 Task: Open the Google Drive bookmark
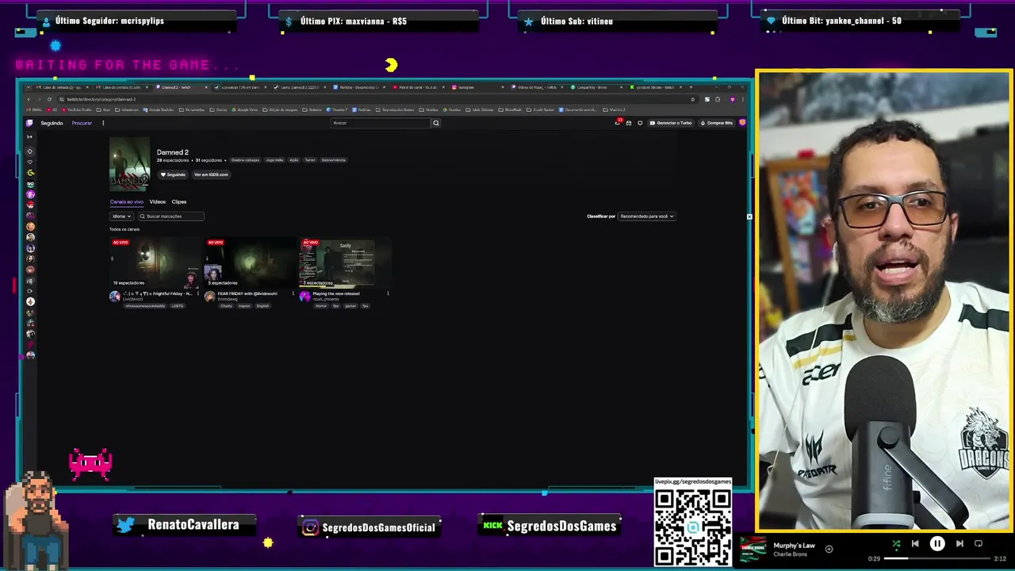(244, 109)
